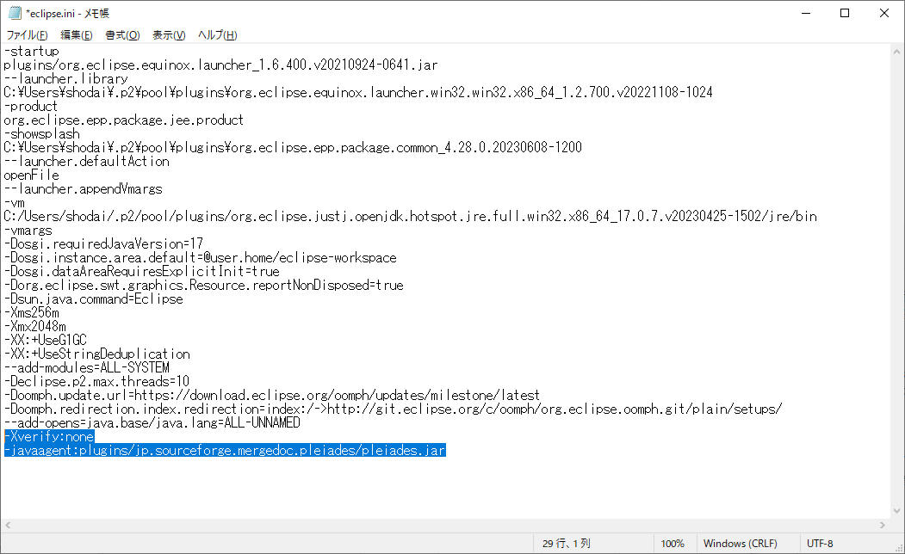
Task: Click the -javaagent pleiades.jar line
Action: (224, 450)
